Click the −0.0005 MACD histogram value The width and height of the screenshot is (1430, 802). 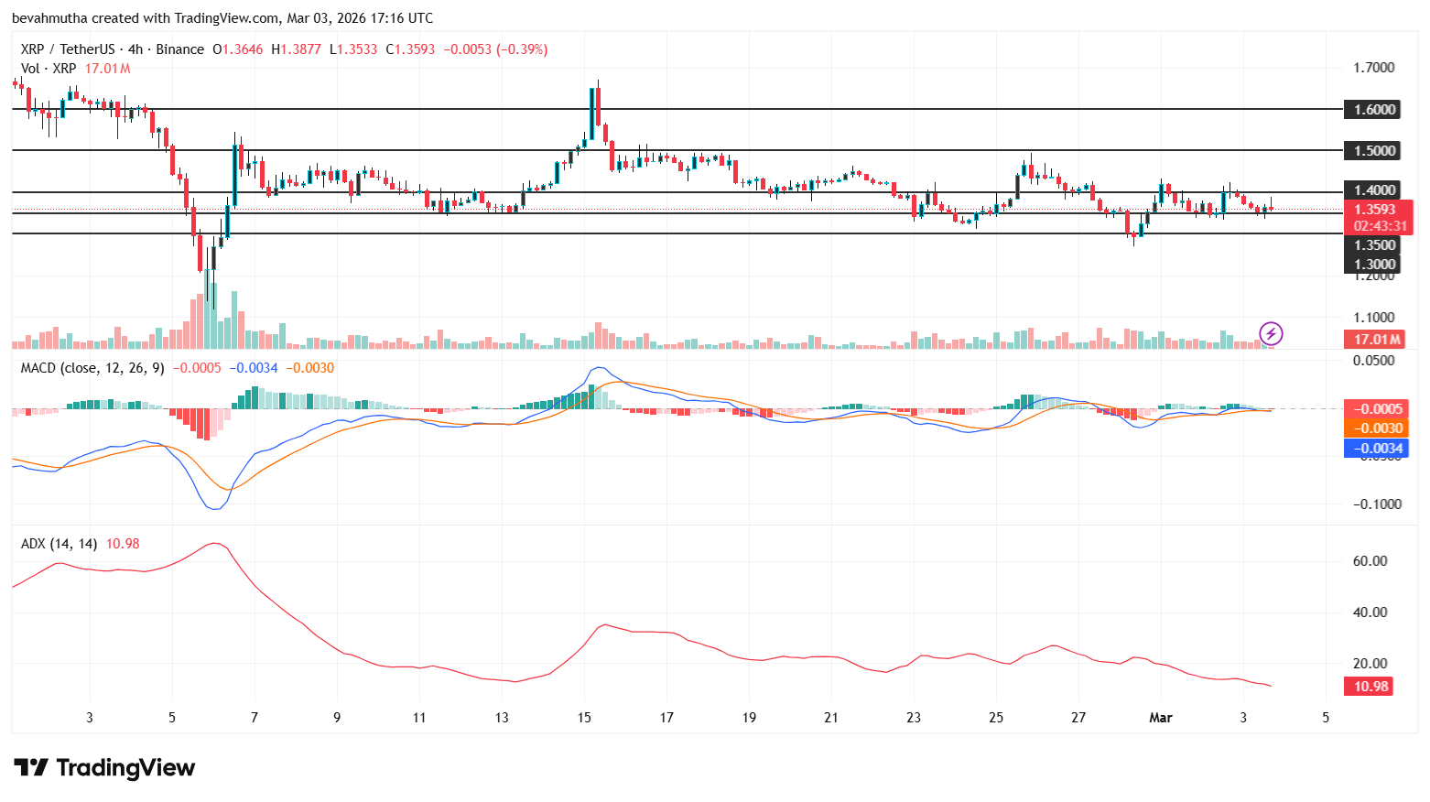[x=199, y=368]
